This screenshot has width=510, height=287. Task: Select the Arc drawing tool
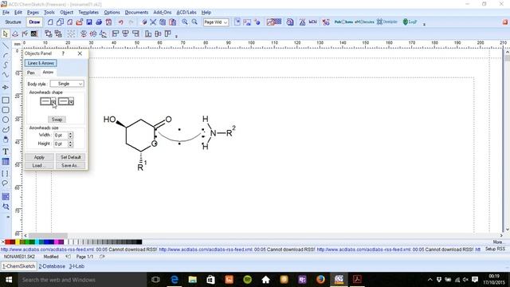6,55
